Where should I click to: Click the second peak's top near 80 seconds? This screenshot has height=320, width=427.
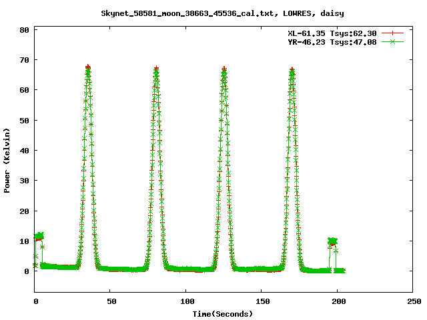tap(156, 69)
